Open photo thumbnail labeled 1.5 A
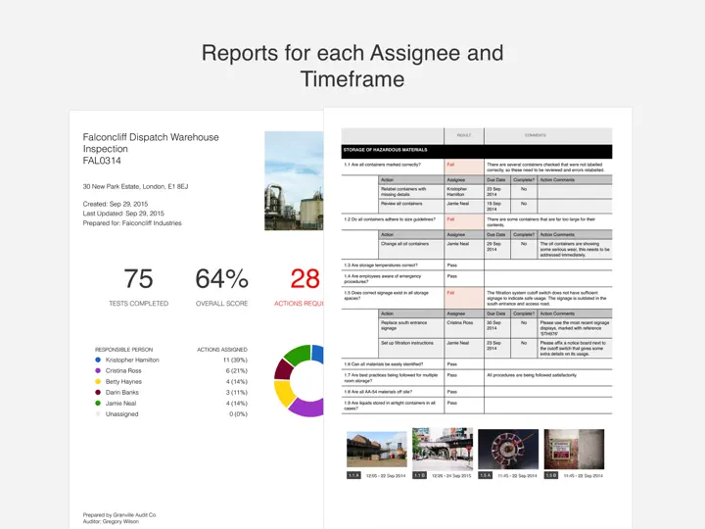The image size is (705, 529). [x=508, y=449]
